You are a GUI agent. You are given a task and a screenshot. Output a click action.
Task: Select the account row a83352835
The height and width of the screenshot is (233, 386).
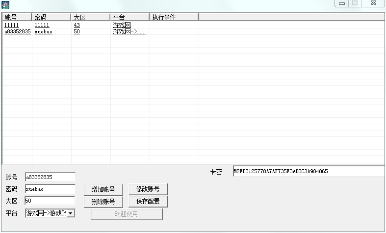pos(17,31)
